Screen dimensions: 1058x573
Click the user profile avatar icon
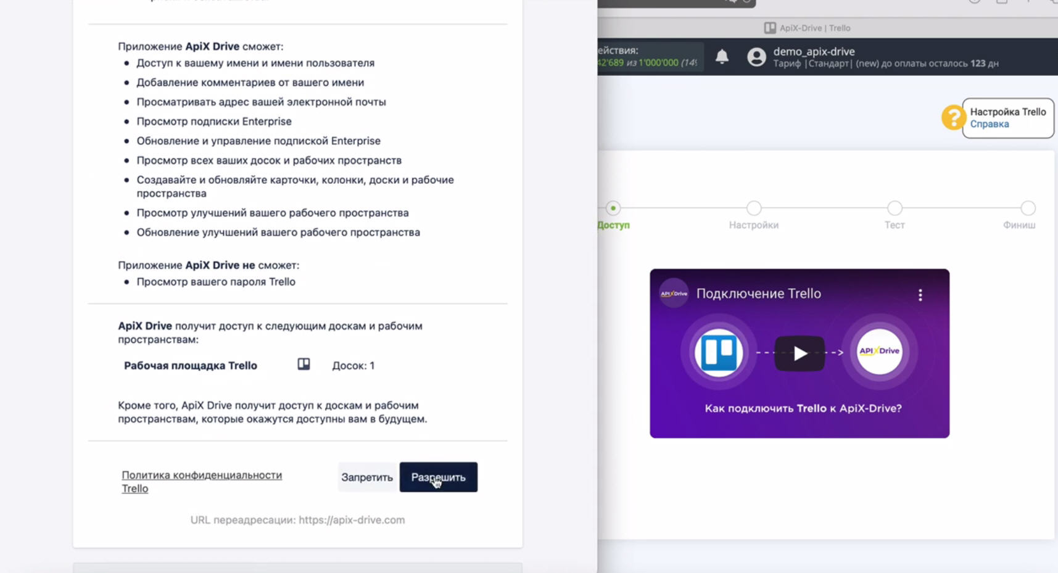click(x=756, y=57)
